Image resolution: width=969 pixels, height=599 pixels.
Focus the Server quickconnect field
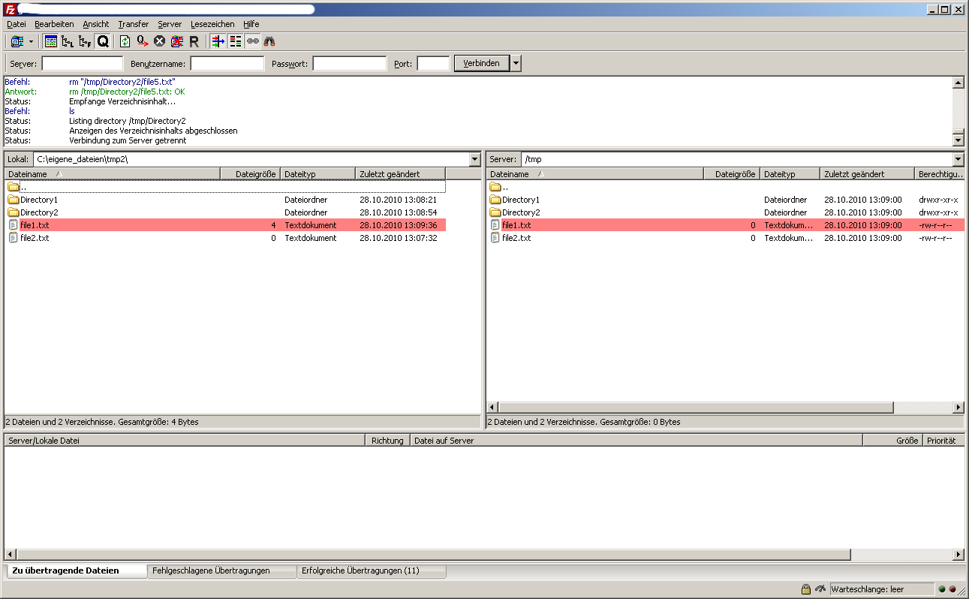point(83,64)
